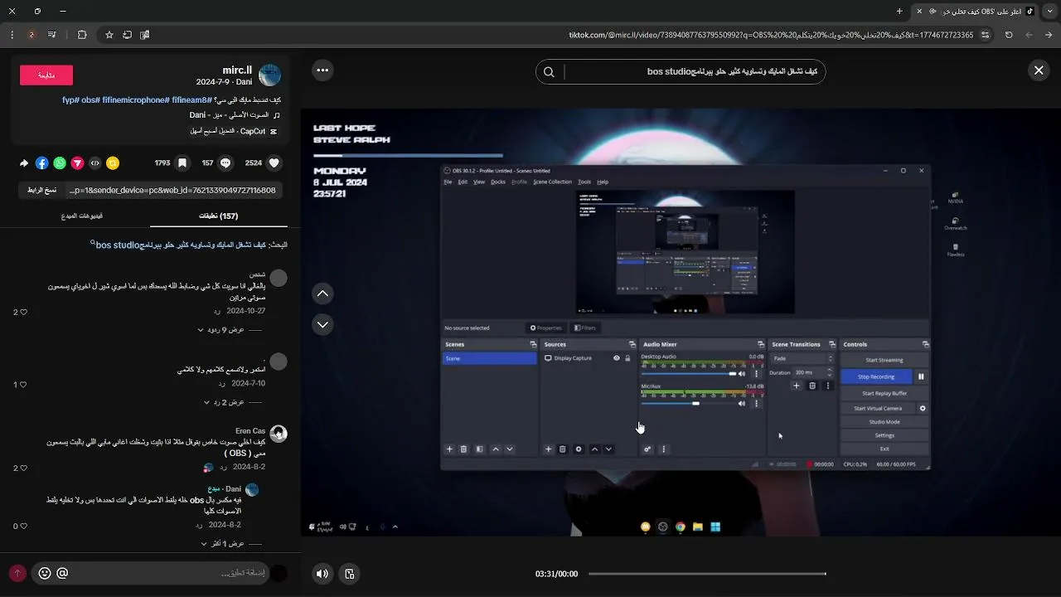Viewport: 1061px width, 597px height.
Task: Adjust the Mic/Aux volume slider
Action: 688,404
